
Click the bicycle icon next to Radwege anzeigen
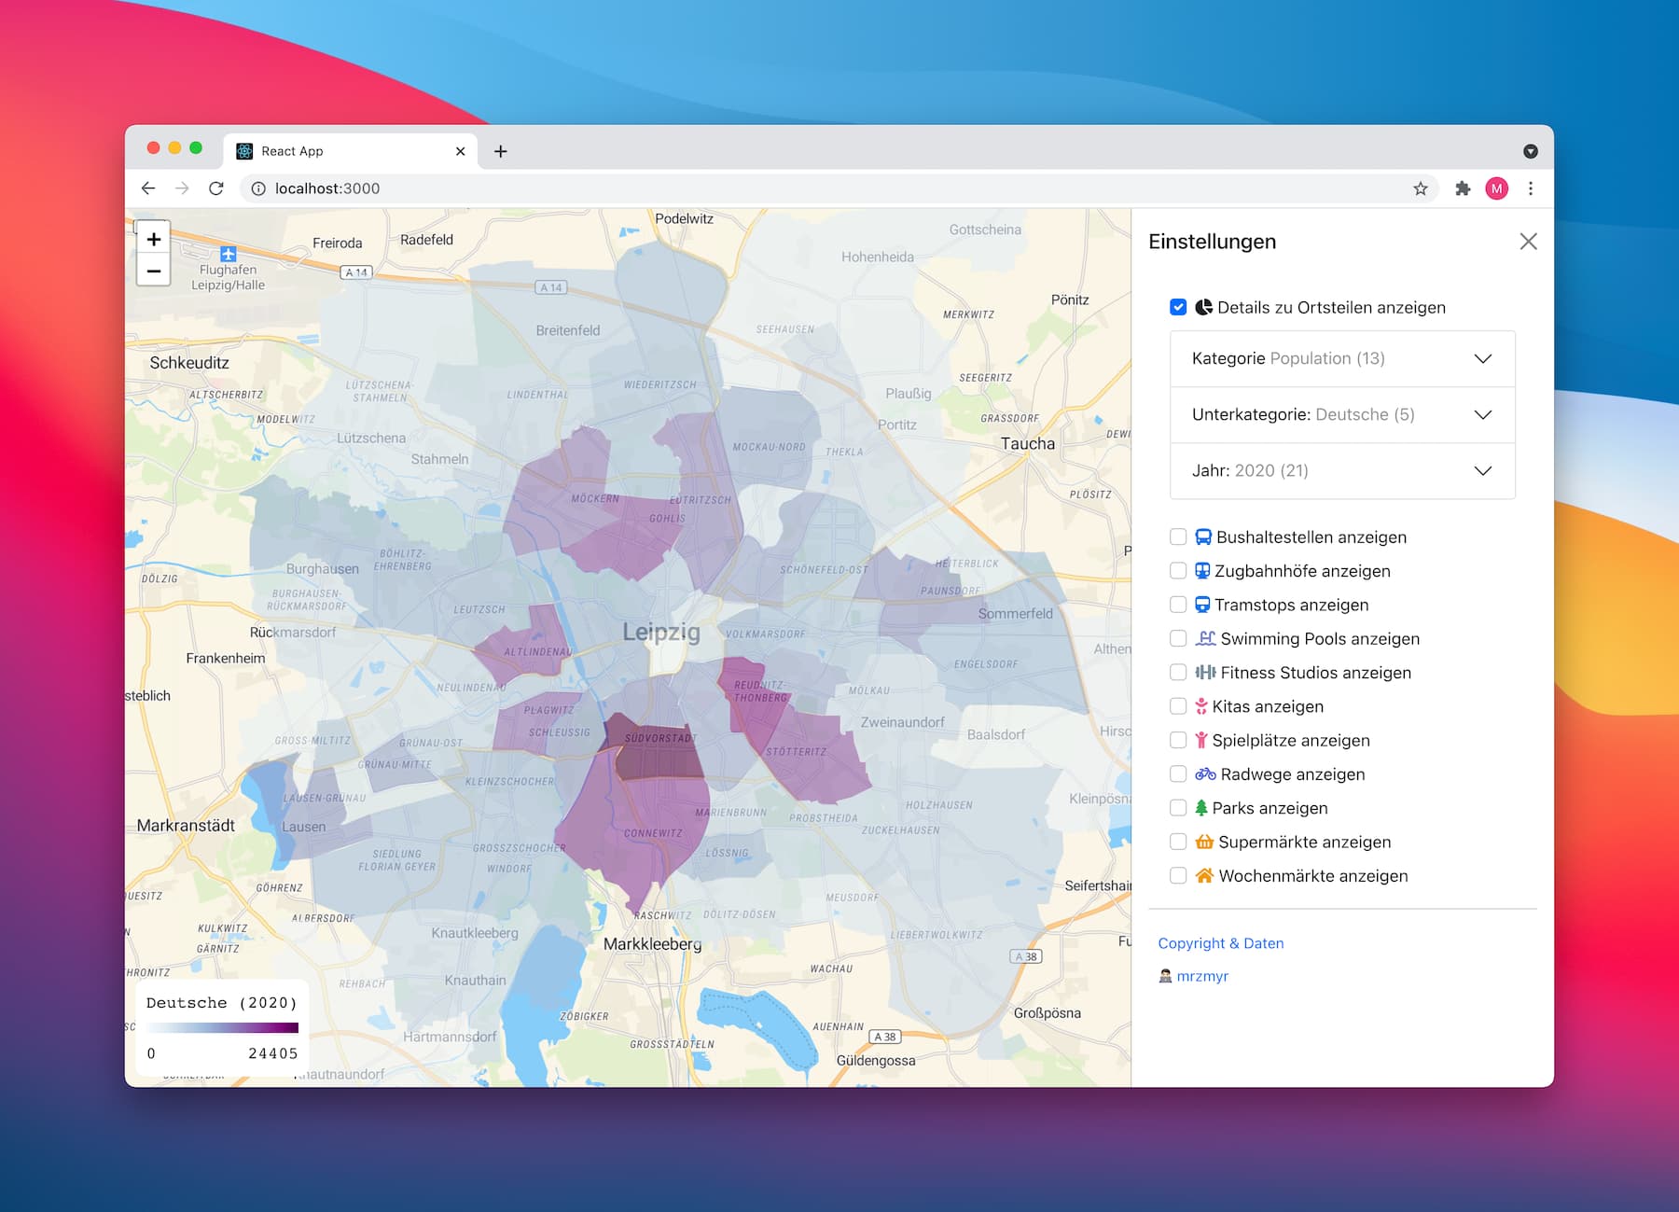click(1204, 773)
